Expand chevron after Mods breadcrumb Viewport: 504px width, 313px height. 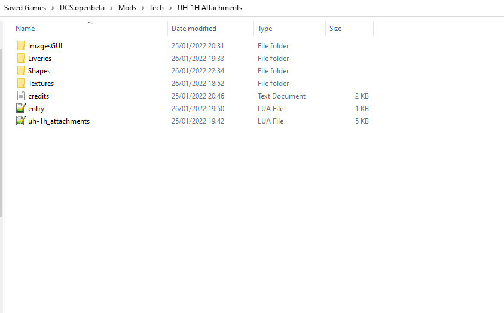(x=143, y=8)
